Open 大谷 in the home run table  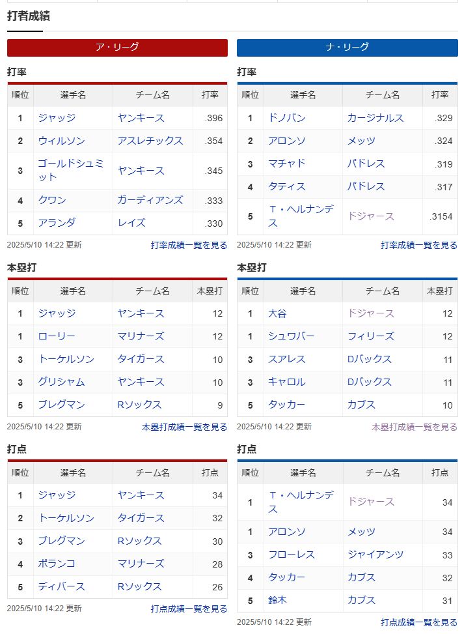coord(277,313)
